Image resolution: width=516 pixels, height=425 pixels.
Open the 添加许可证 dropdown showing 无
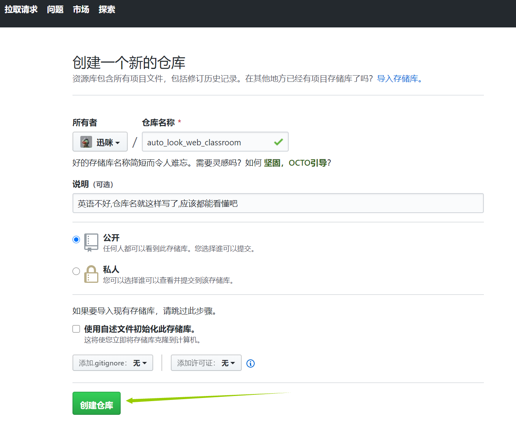(206, 363)
